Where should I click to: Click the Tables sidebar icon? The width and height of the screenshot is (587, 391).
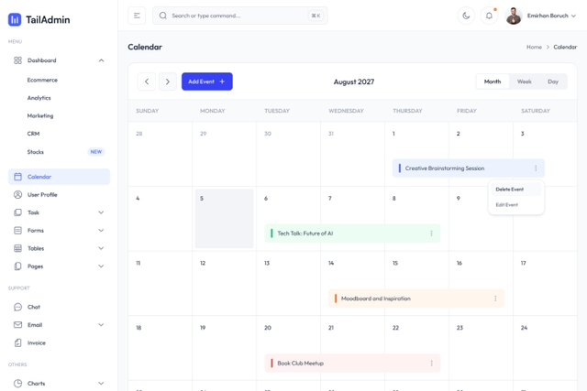pos(17,248)
